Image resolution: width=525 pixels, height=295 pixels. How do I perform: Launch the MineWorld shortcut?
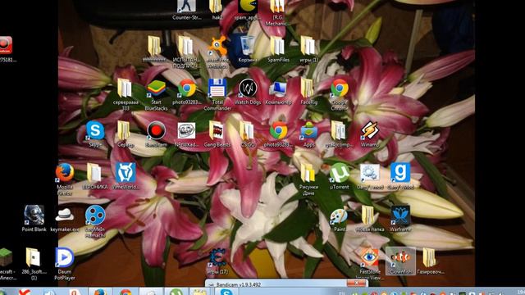(126, 176)
